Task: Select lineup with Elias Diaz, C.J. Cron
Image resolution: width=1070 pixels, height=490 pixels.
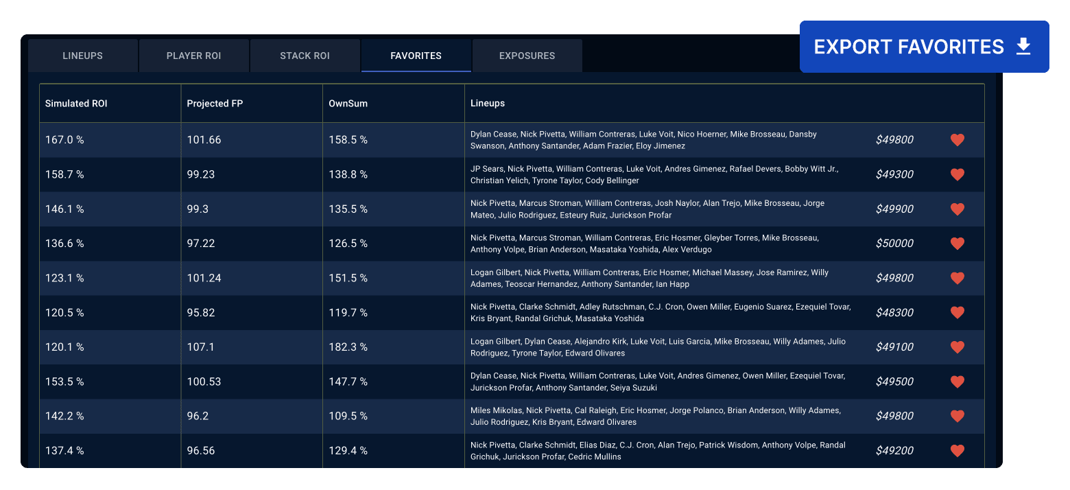Action: [x=658, y=451]
